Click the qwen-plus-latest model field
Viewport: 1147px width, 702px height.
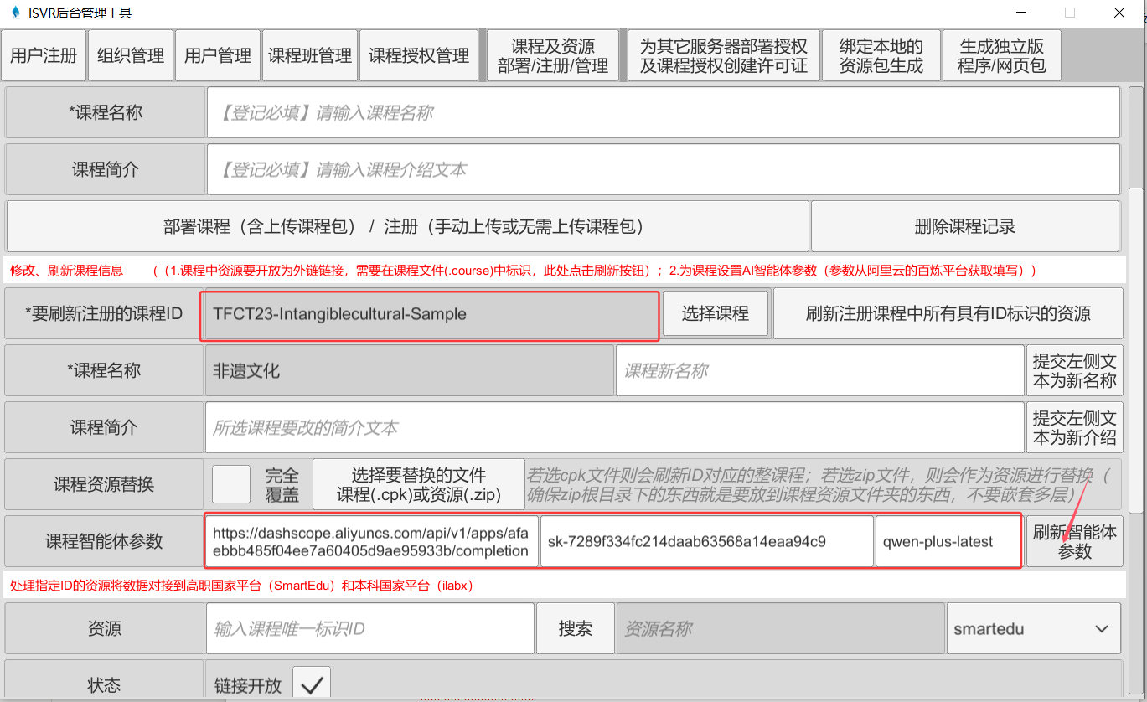[948, 542]
